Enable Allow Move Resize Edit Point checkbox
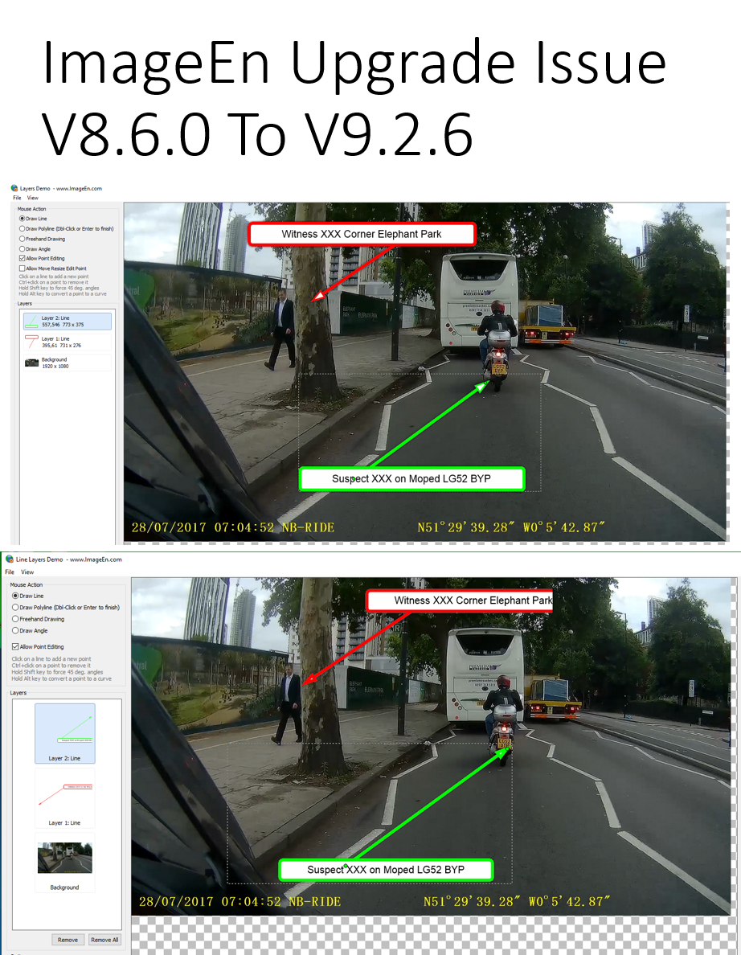741x955 pixels. click(x=53, y=268)
